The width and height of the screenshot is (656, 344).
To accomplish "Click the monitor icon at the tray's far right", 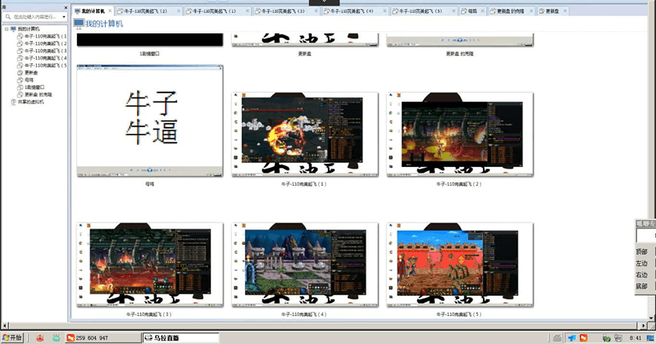I will point(650,337).
